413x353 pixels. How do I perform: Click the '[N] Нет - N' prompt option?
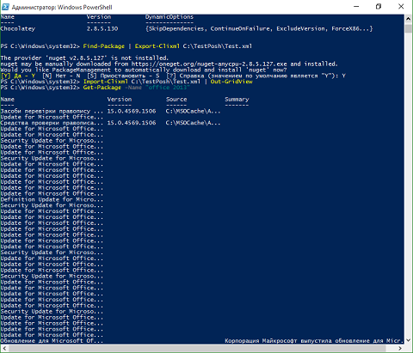61,76
